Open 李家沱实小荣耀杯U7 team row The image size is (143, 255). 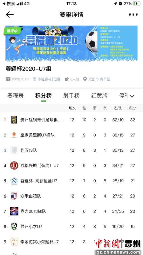pos(71,242)
